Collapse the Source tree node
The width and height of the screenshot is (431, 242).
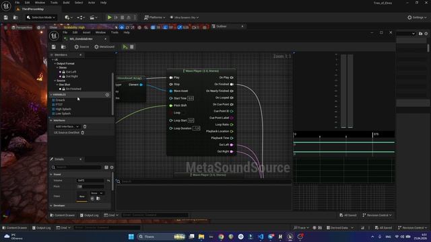point(55,81)
